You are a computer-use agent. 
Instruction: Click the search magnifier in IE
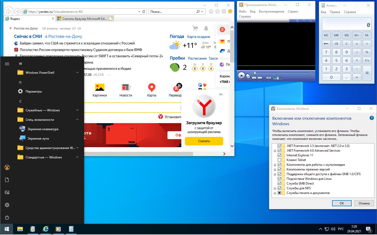coord(198,12)
